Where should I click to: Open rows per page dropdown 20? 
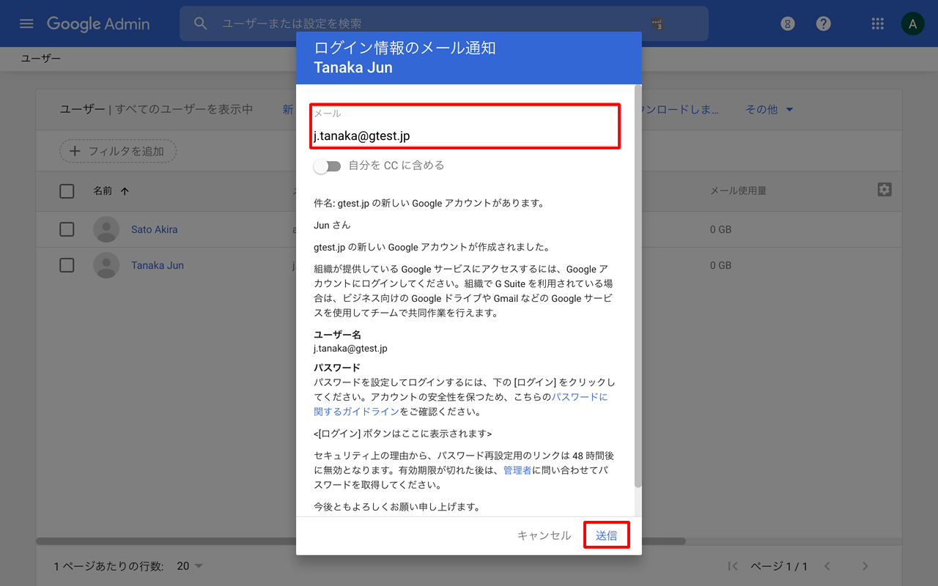(x=190, y=566)
